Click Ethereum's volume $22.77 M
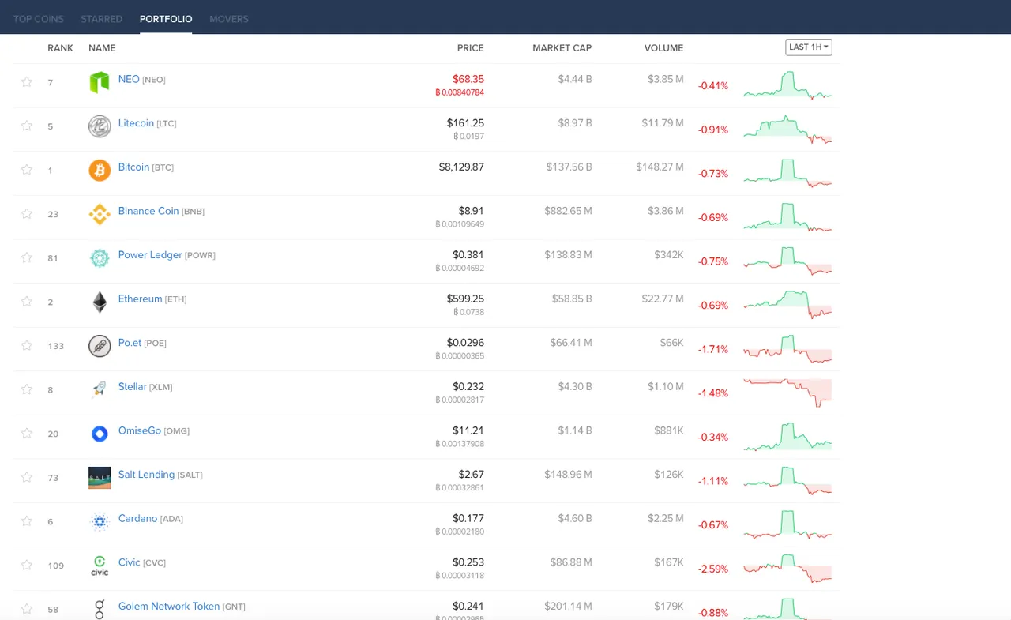The image size is (1011, 620). coord(663,299)
